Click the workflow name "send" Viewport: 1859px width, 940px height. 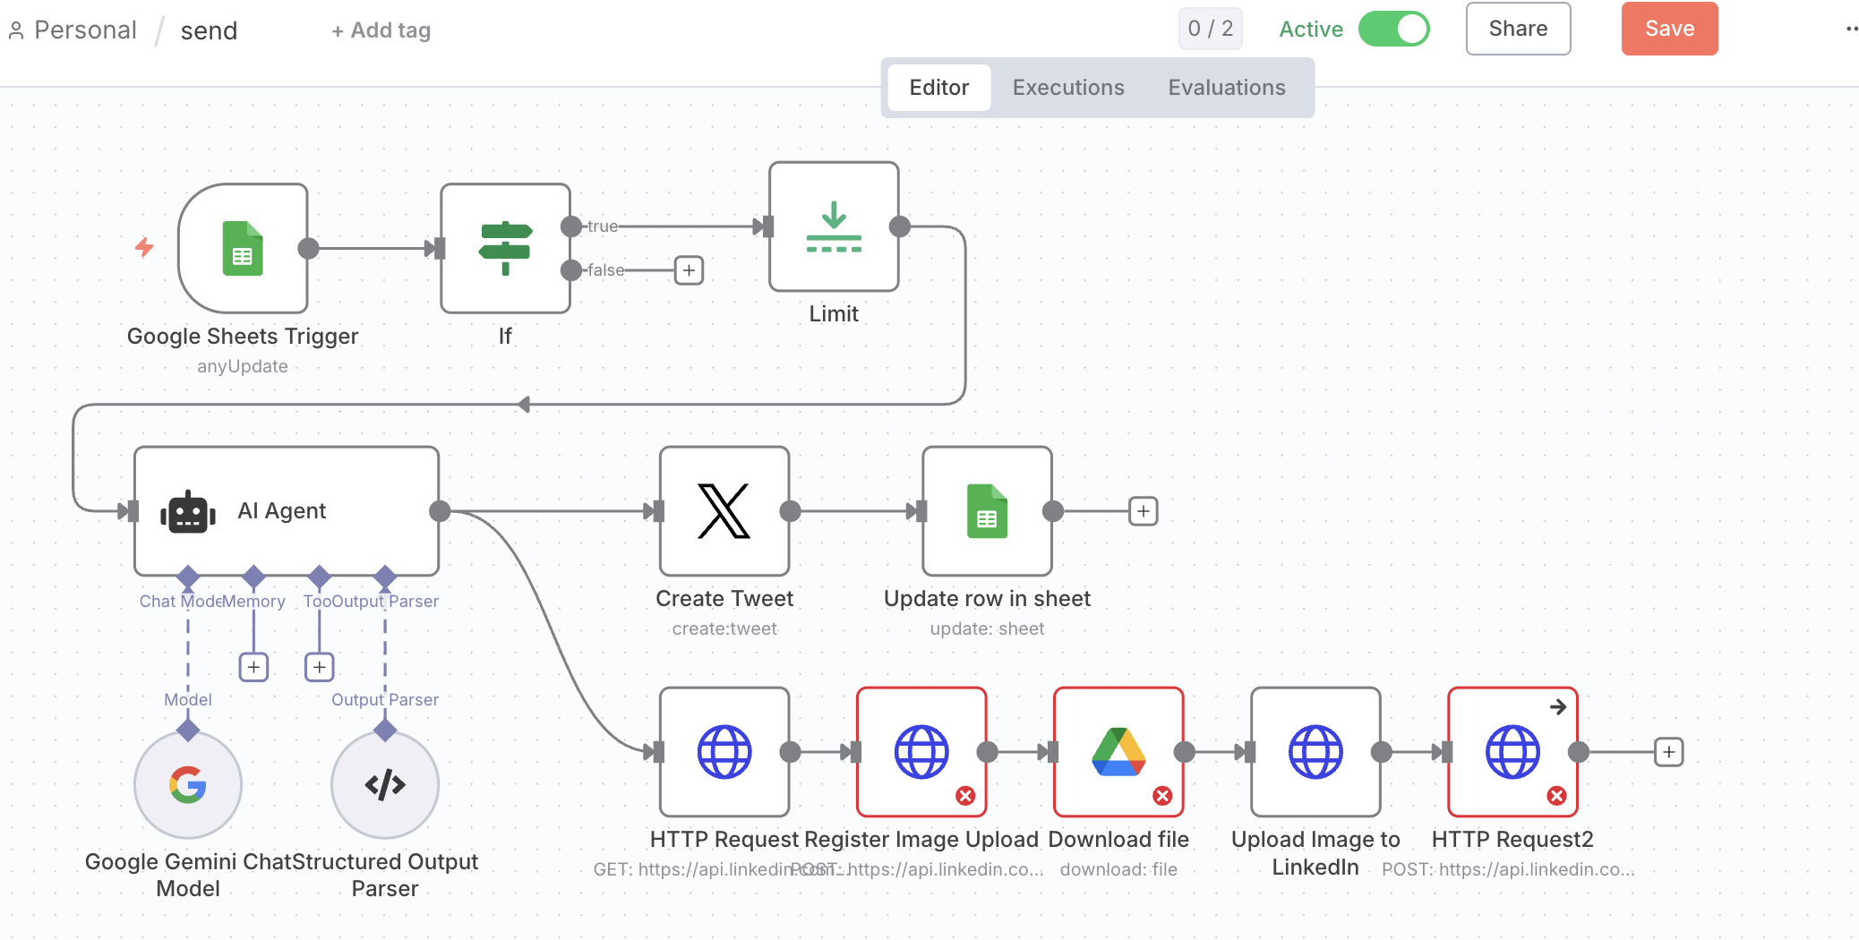pos(209,31)
